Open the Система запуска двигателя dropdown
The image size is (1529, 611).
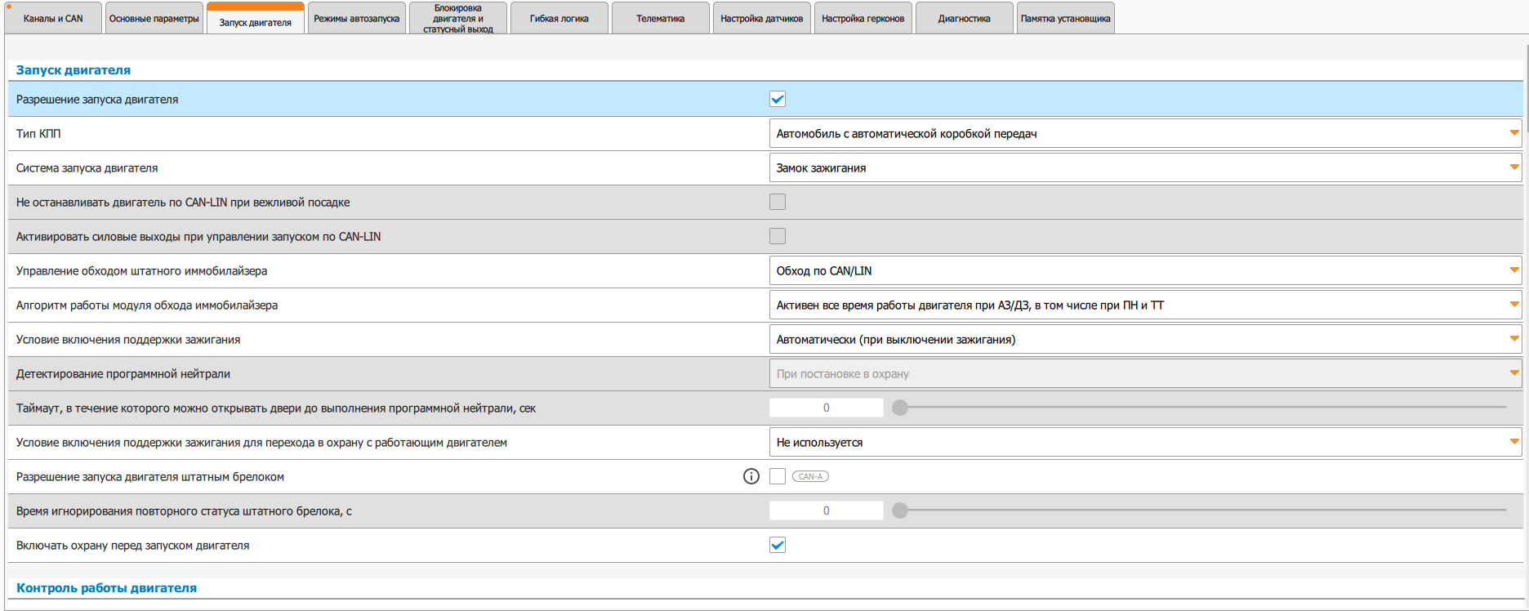(1145, 167)
